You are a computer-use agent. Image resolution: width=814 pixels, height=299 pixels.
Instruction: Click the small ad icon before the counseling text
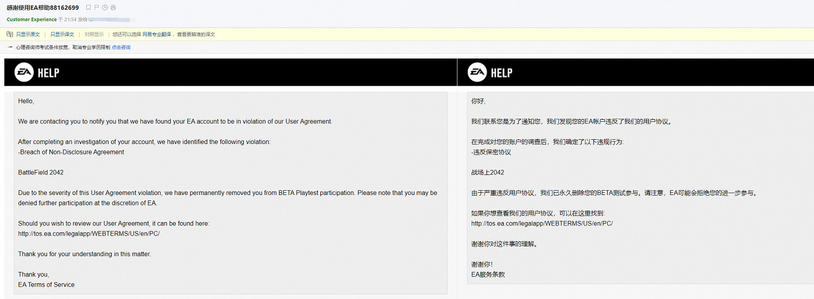click(10, 47)
